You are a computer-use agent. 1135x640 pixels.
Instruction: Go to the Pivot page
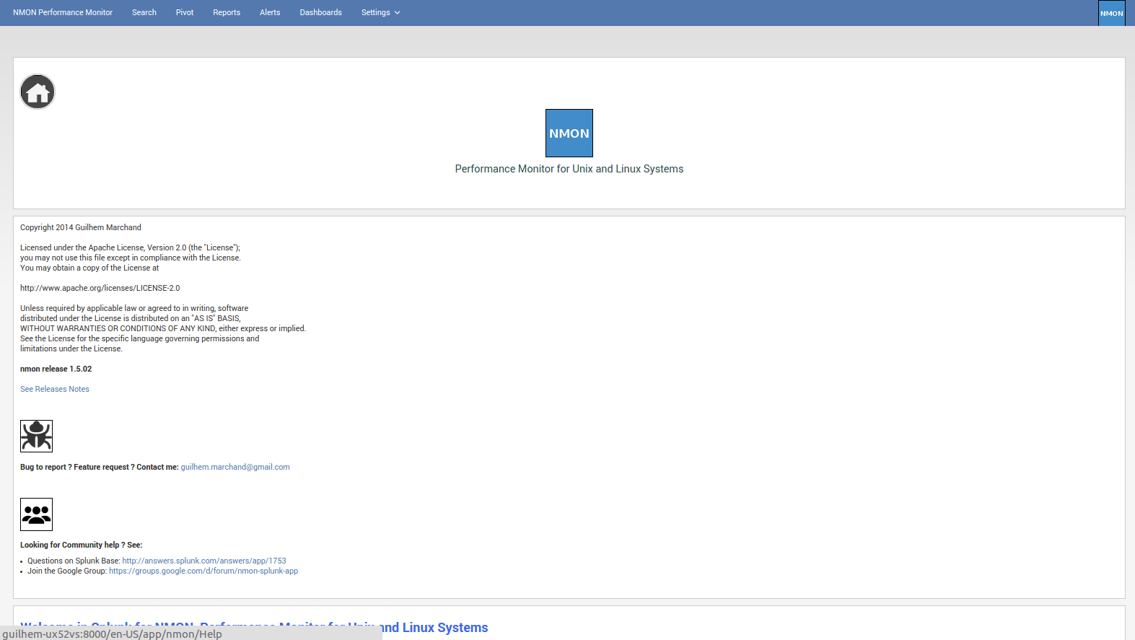(x=185, y=12)
